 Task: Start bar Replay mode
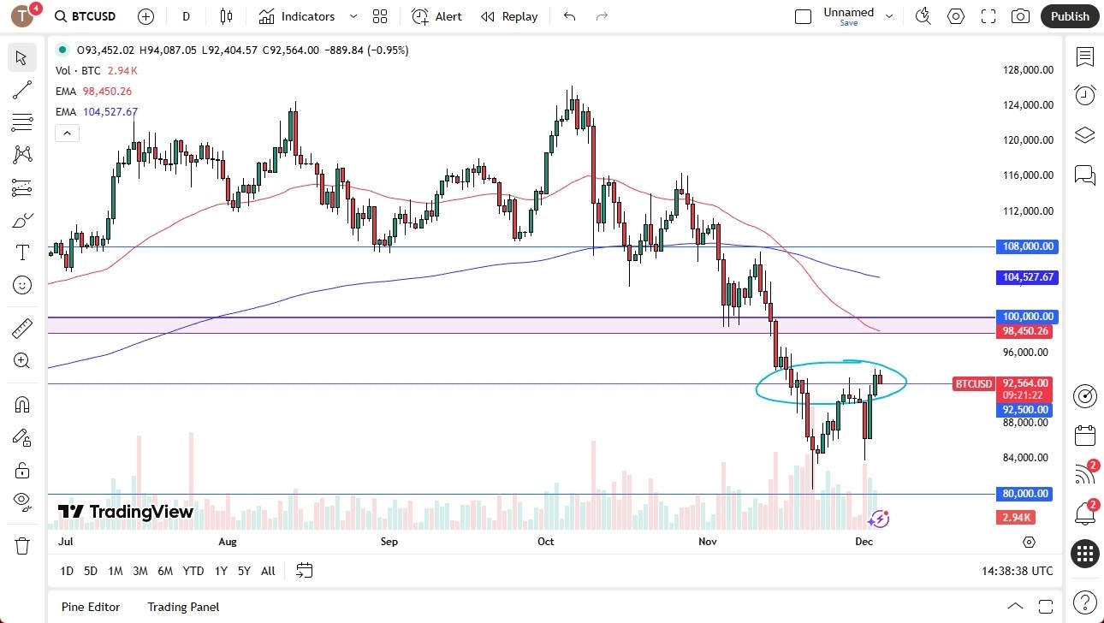coord(509,16)
